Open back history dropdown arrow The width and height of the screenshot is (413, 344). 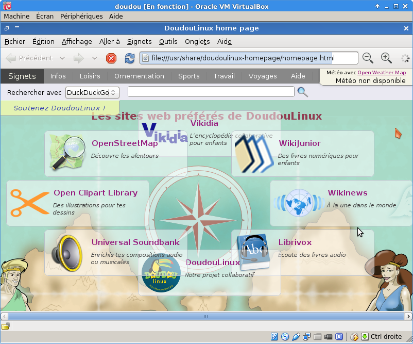pyautogui.click(x=62, y=58)
